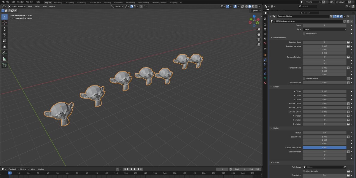
Task: Toggle auto keying record button
Action: coord(118,169)
